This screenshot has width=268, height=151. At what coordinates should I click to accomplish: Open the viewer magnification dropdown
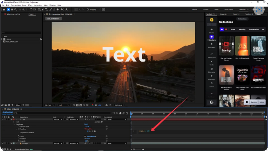[49, 105]
